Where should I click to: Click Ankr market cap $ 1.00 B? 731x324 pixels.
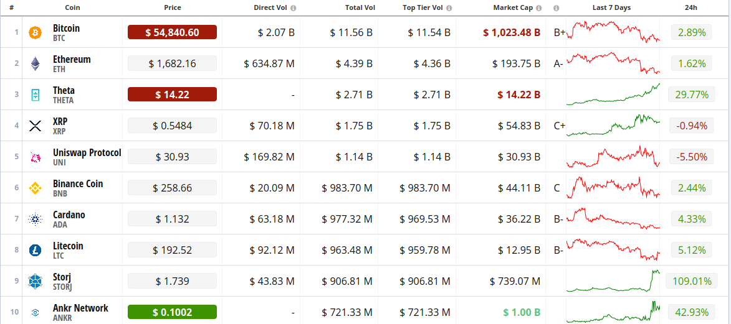(521, 312)
